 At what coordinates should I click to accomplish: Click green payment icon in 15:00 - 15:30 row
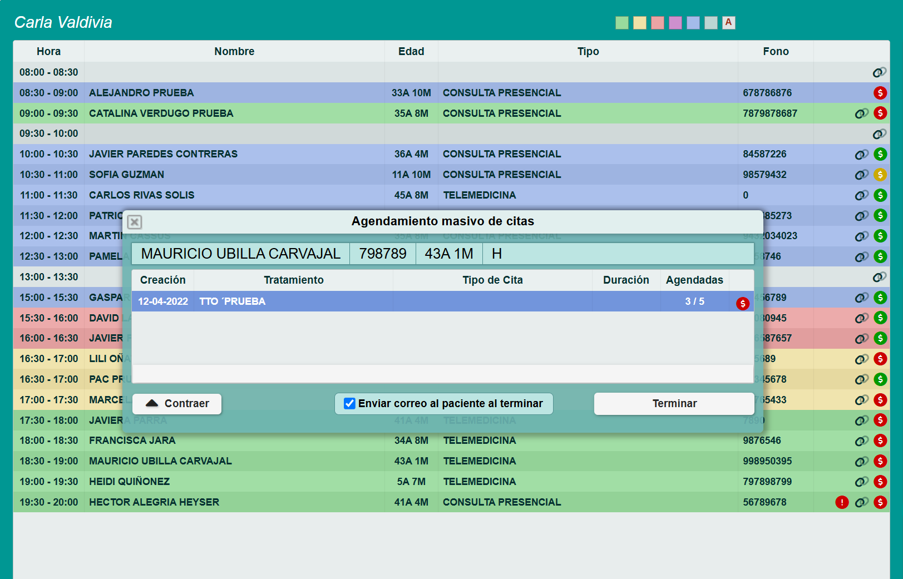880,298
